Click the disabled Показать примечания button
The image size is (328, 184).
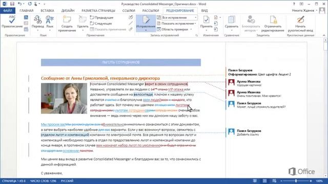click(108, 30)
